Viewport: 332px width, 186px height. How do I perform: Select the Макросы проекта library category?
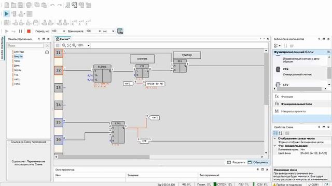[x=293, y=112]
